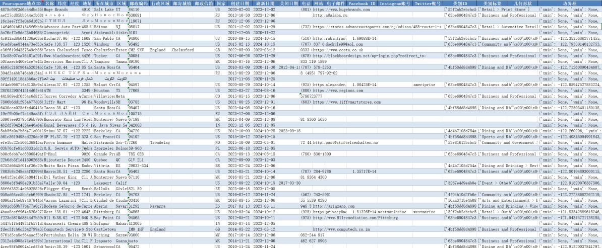This screenshot has width=602, height=248.
Task: Click the phone cell '5786723777'
Action: tap(312, 96)
